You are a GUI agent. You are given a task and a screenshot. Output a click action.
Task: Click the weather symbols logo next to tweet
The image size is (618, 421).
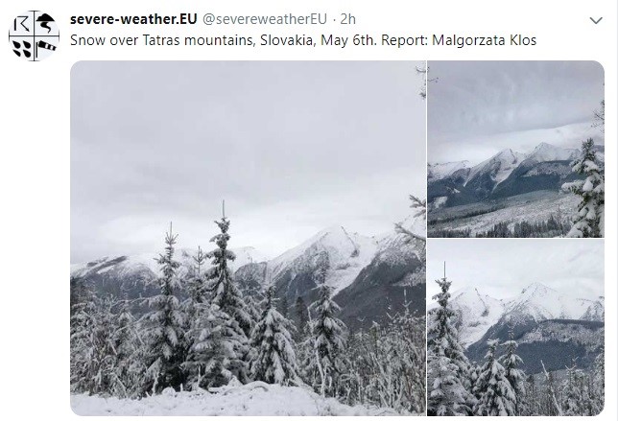pos(34,35)
